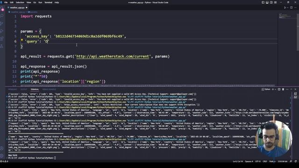Select the weather_app.py editor tab
The image size is (299, 168).
(x=17, y=7)
